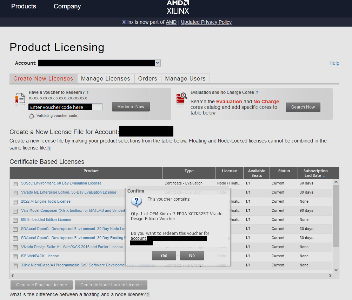Tick the ISE Embedded Edition License checkbox
Viewport: 352px width, 300px height.
(x=15, y=220)
